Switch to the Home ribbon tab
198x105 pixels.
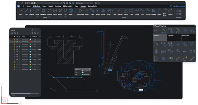click(x=28, y=6)
